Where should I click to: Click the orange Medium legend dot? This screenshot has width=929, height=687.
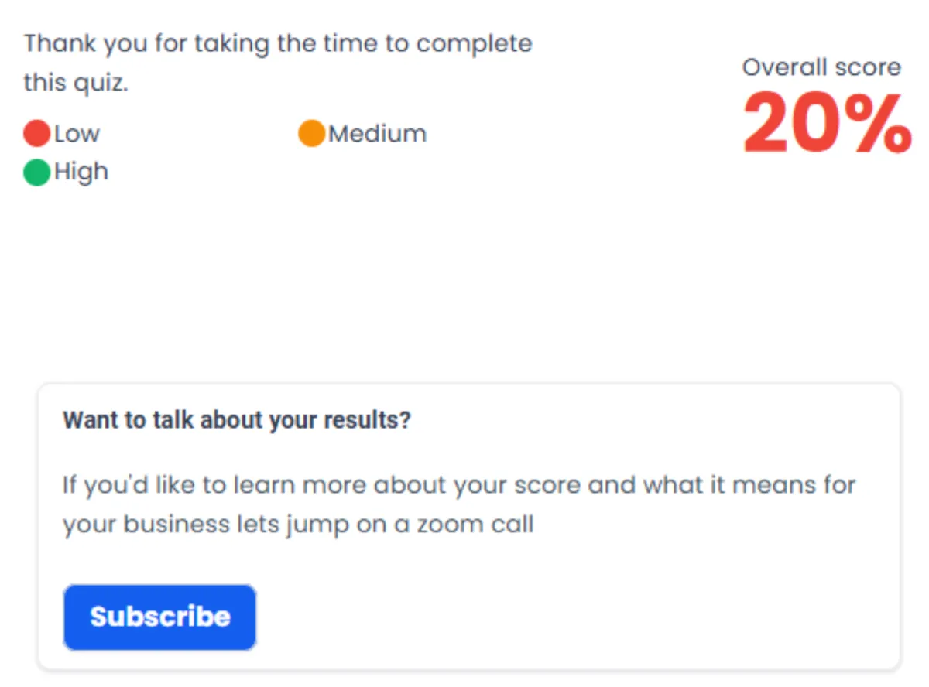coord(311,134)
